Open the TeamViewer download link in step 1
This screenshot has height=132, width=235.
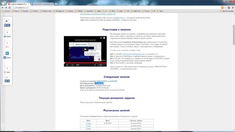point(134,54)
